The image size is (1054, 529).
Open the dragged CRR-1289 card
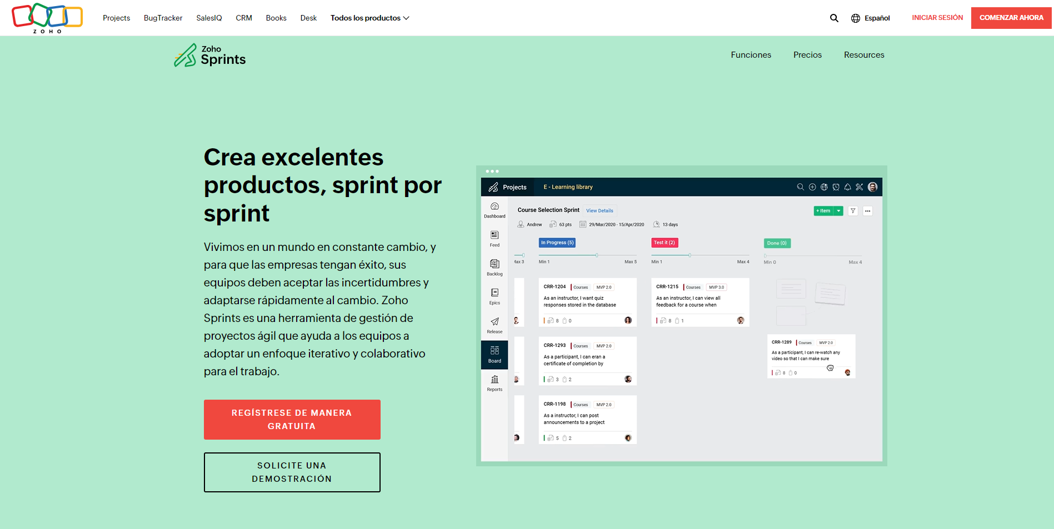811,356
